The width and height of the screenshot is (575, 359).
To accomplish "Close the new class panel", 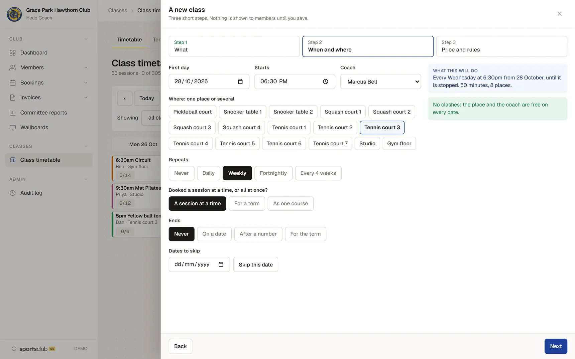I will point(560,14).
